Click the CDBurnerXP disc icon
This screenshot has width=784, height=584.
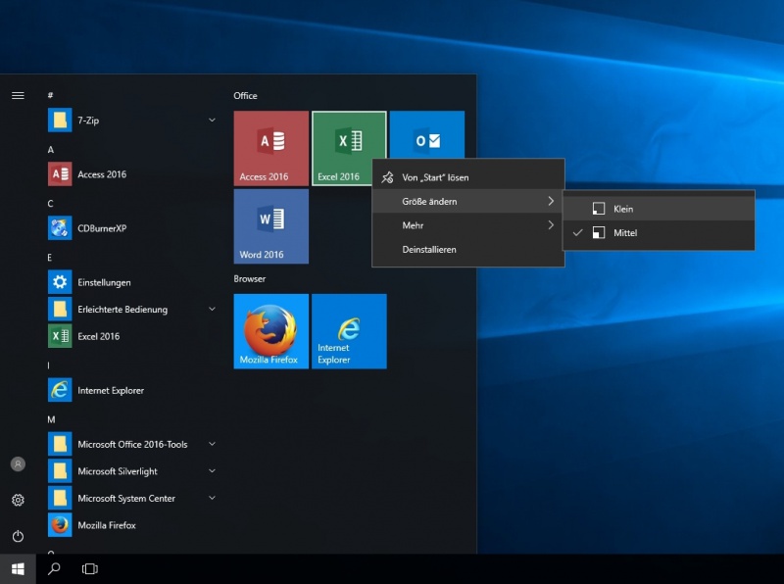[x=60, y=228]
